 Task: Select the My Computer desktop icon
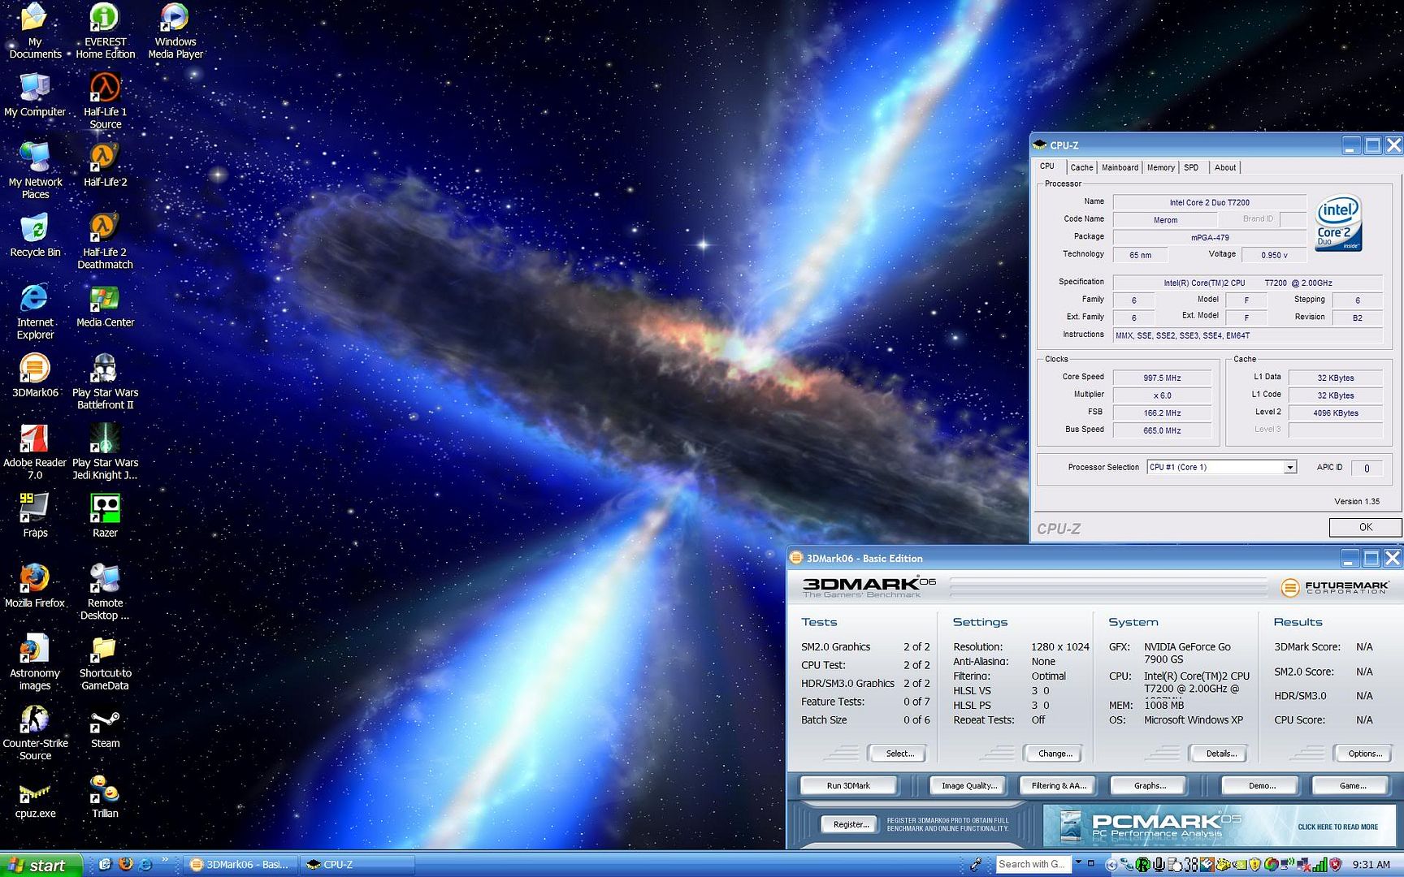[x=35, y=94]
